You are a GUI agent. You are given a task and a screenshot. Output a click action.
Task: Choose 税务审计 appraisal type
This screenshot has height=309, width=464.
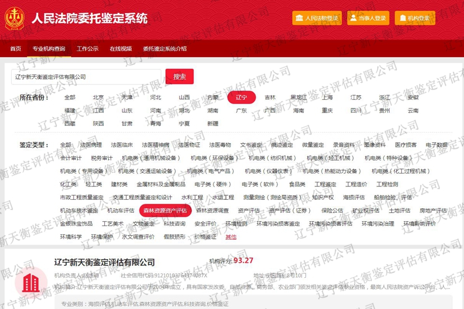click(102, 158)
